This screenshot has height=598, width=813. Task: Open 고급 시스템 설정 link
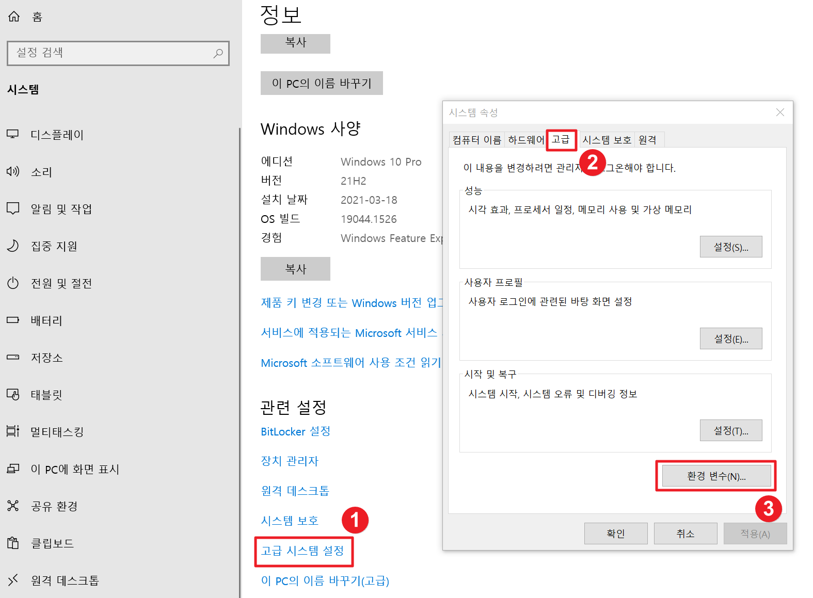pos(302,551)
